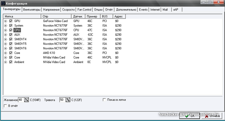Screen dimensions: 225x121
Task: Open the Отчёт tab
Action: point(109,10)
